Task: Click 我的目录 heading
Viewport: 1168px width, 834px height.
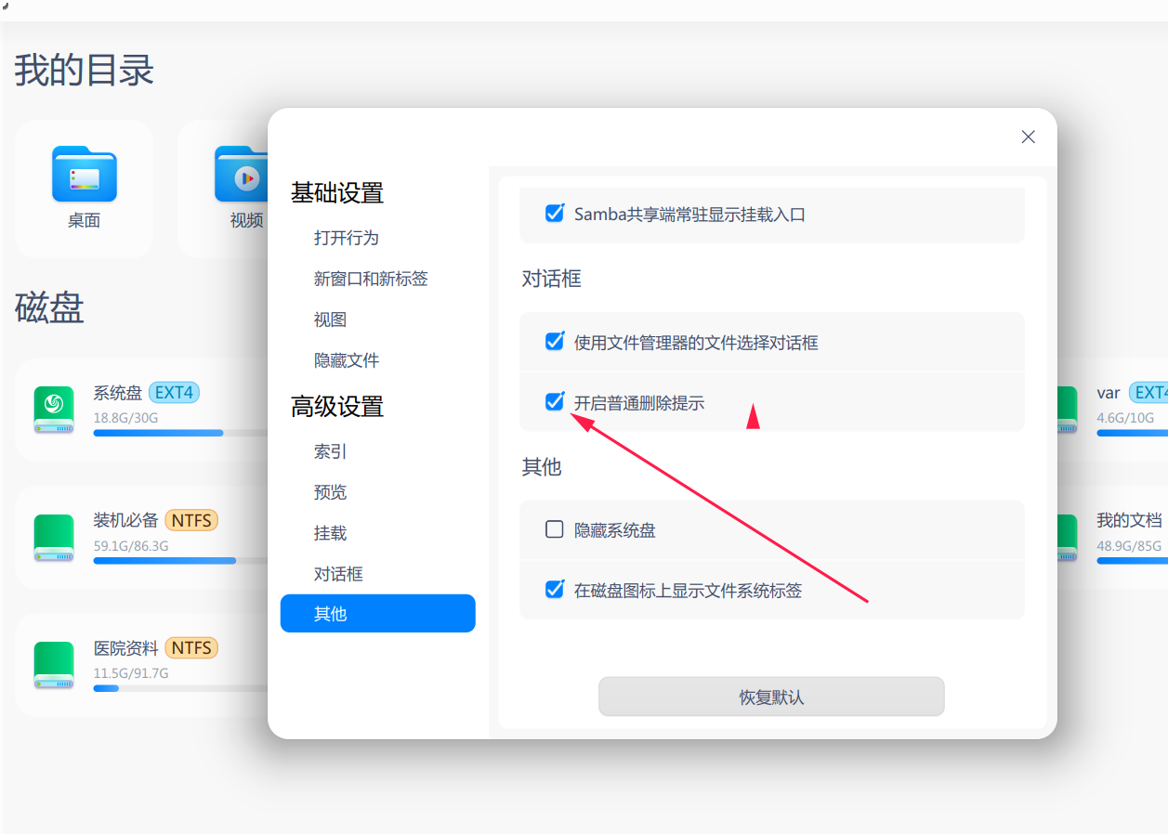Action: tap(85, 71)
